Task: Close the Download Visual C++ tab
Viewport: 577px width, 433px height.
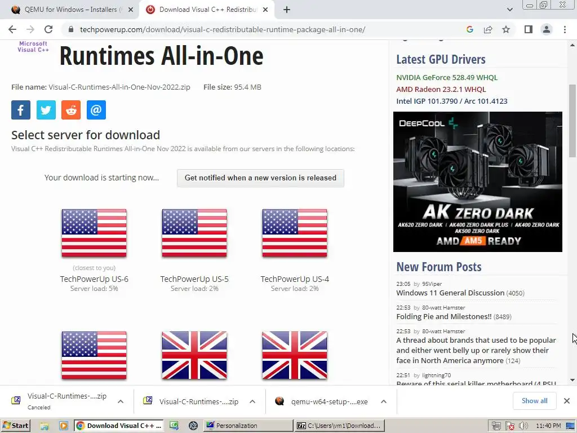Action: pos(265,10)
